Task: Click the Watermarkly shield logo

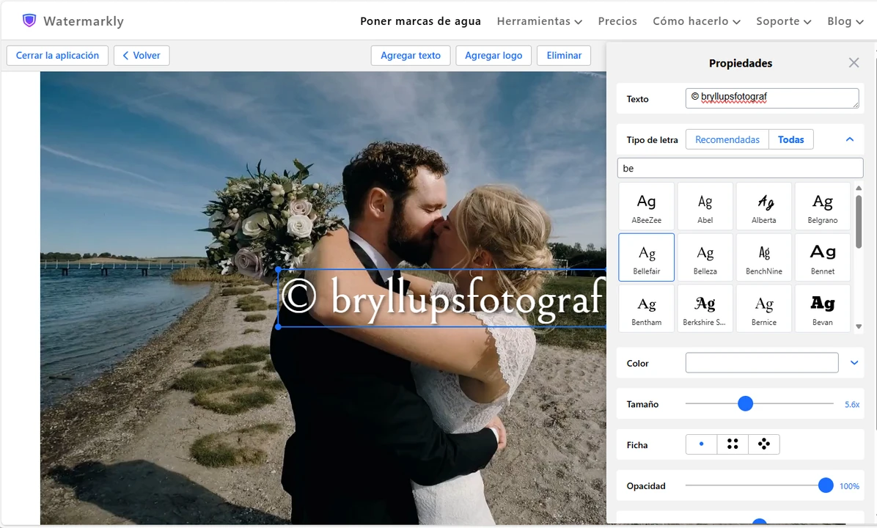Action: click(29, 21)
